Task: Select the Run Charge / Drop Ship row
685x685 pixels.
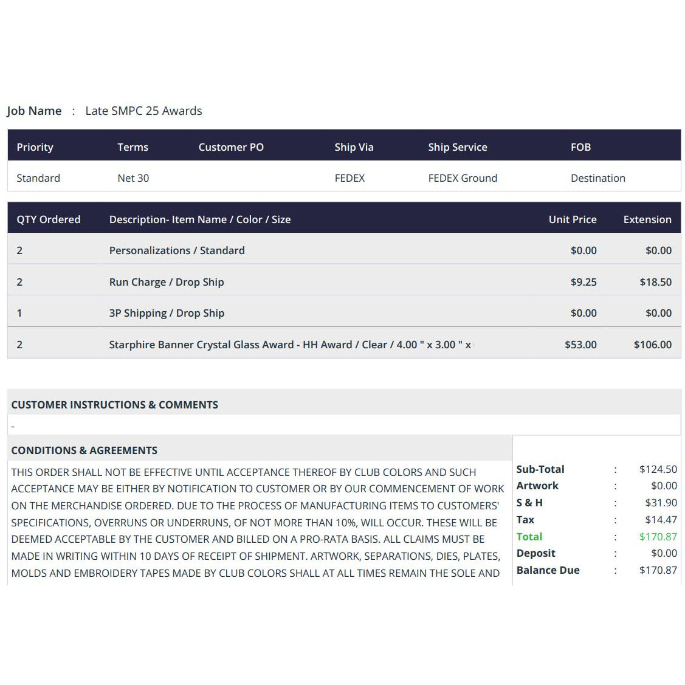Action: 344,282
